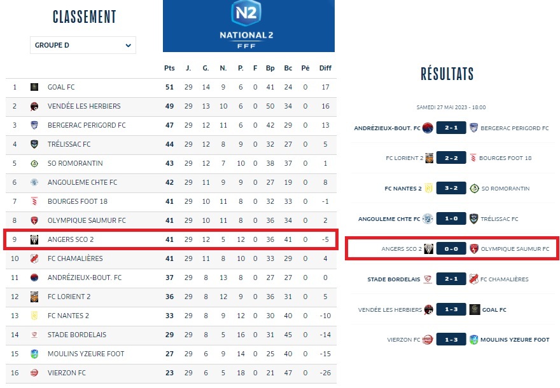This screenshot has height=388, width=560.
Task: Click Bourges Foot 18 crest in standings
Action: click(34, 201)
